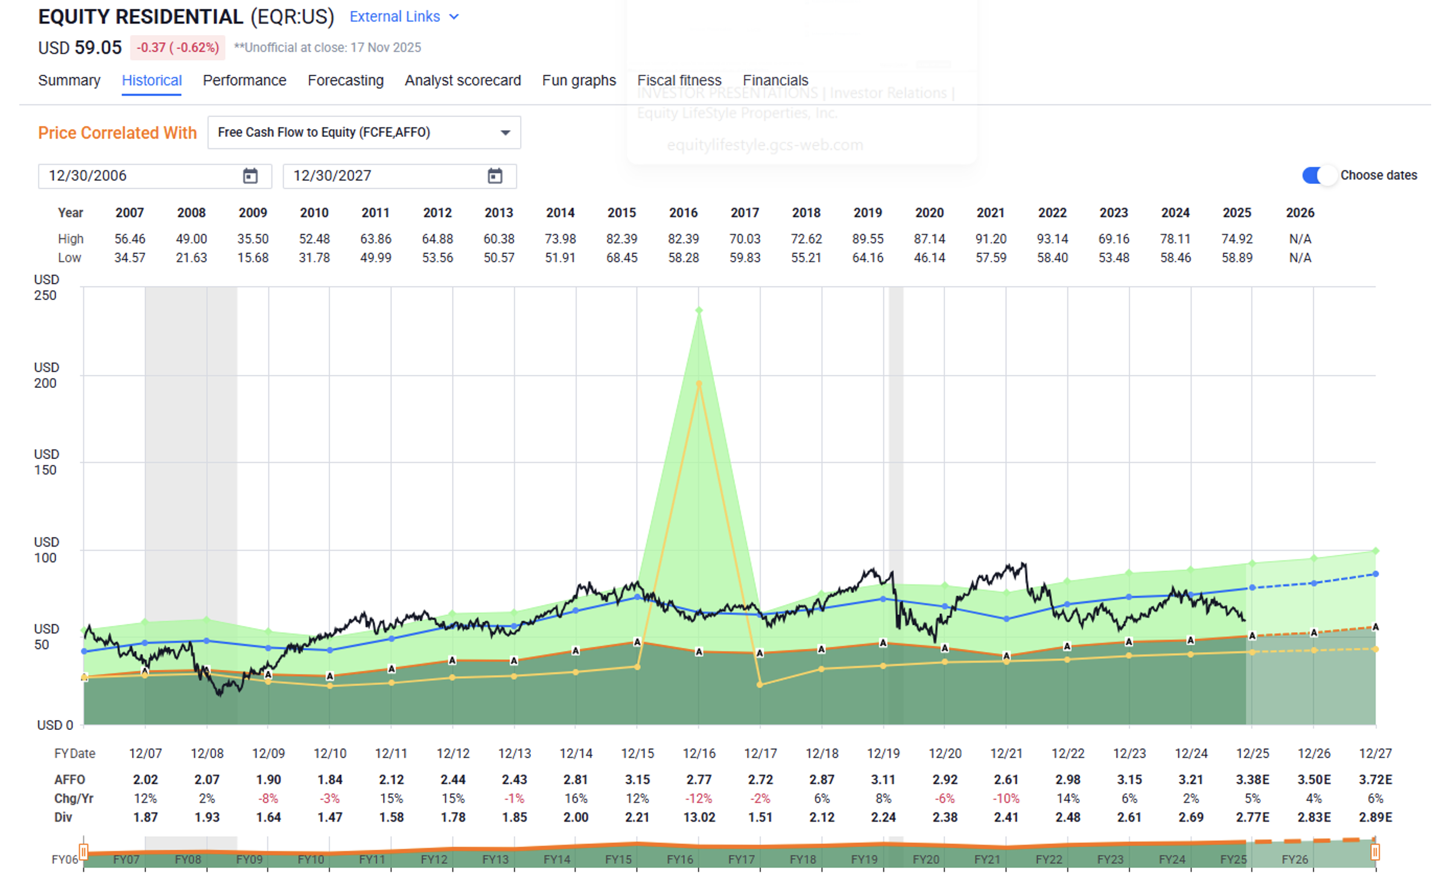Click the yellow dividend peak marker at 12/16
Image resolution: width=1436 pixels, height=894 pixels.
699,384
